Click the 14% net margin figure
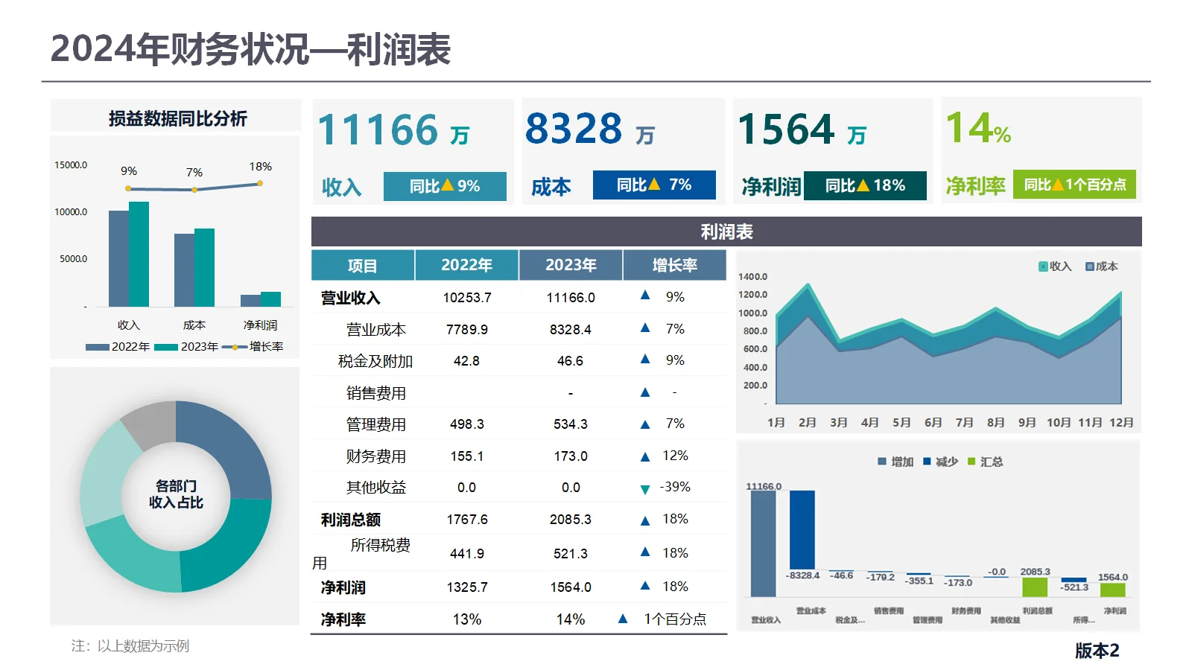This screenshot has height=670, width=1192. coord(978,128)
